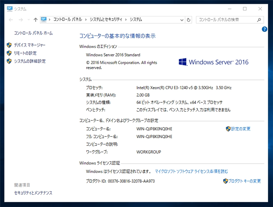Click the Intel Xeon processor text
The height and width of the screenshot is (207, 273).
[x=184, y=88]
